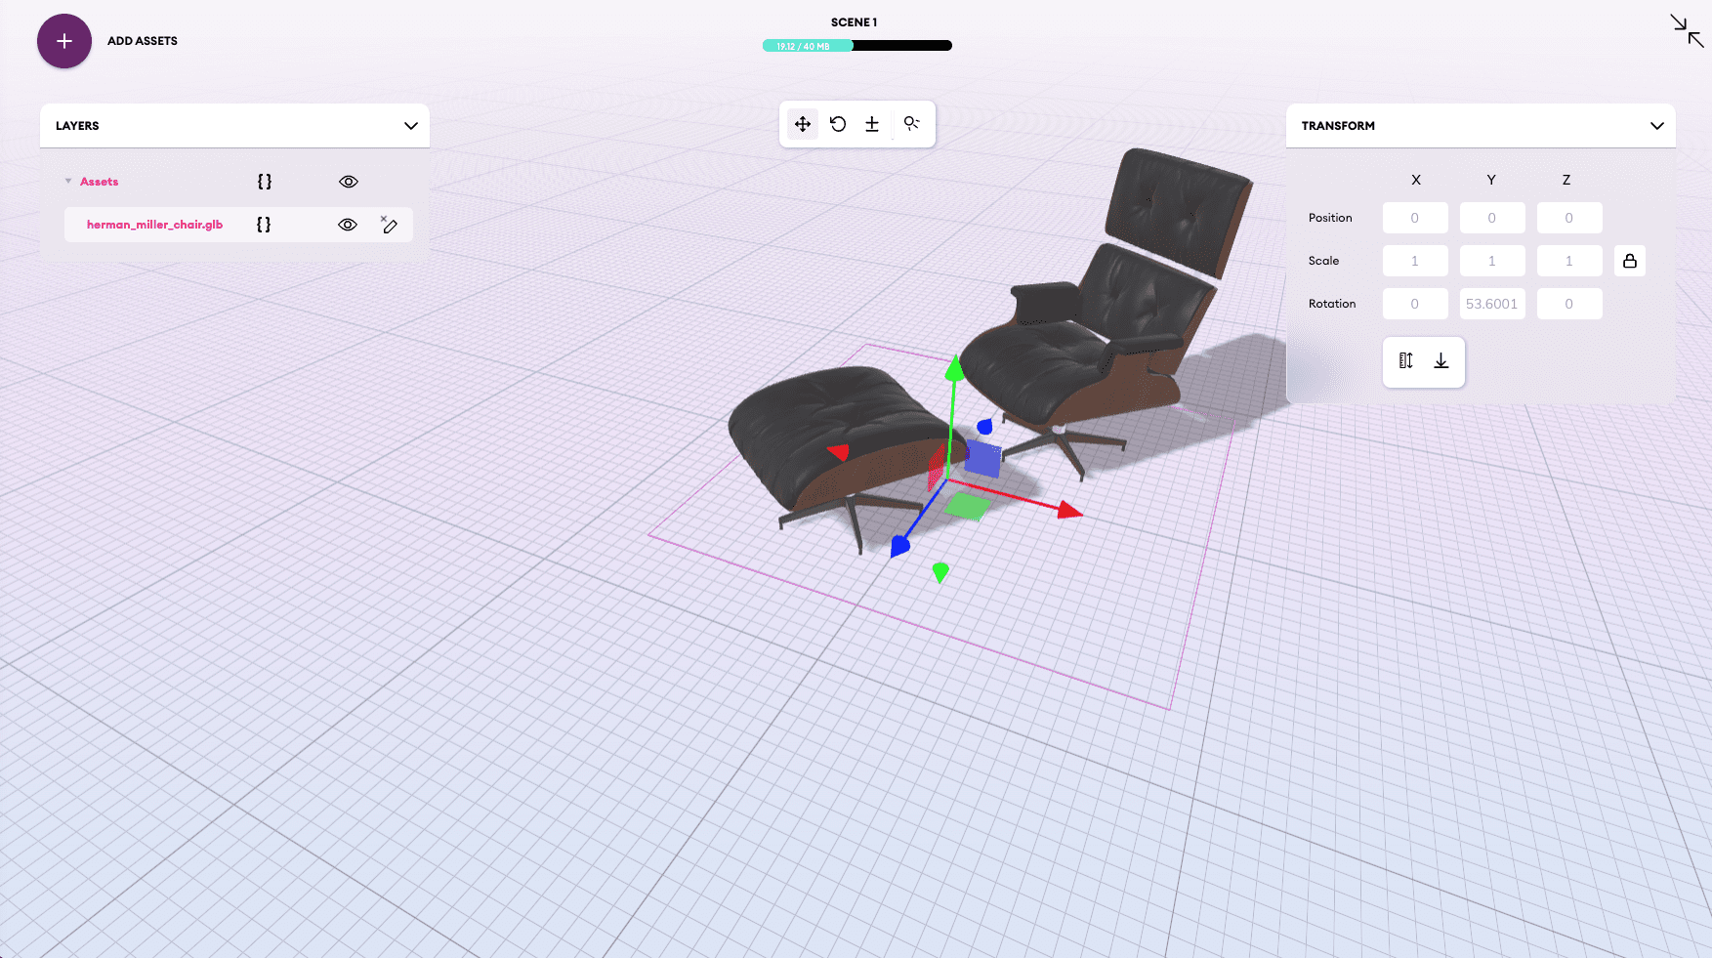This screenshot has width=1712, height=958.
Task: Click the Add Assets plus button
Action: click(64, 41)
